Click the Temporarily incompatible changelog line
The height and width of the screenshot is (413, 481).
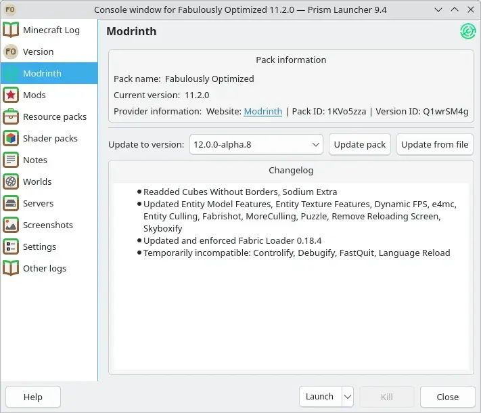296,253
